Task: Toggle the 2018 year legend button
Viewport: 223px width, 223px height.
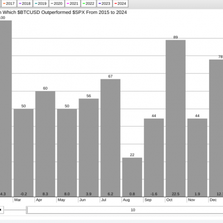Action: pos(25,3)
